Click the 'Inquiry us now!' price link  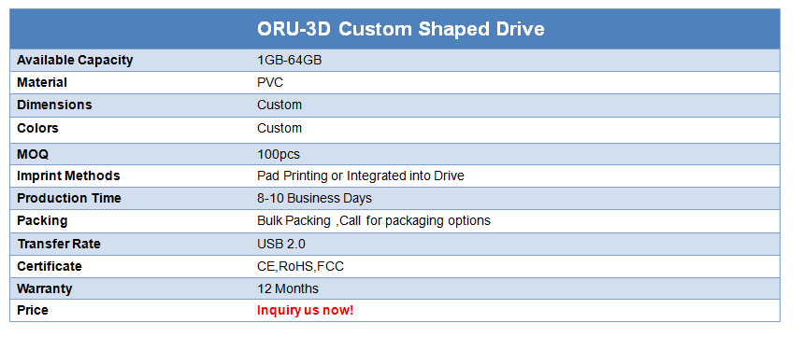[x=306, y=311]
